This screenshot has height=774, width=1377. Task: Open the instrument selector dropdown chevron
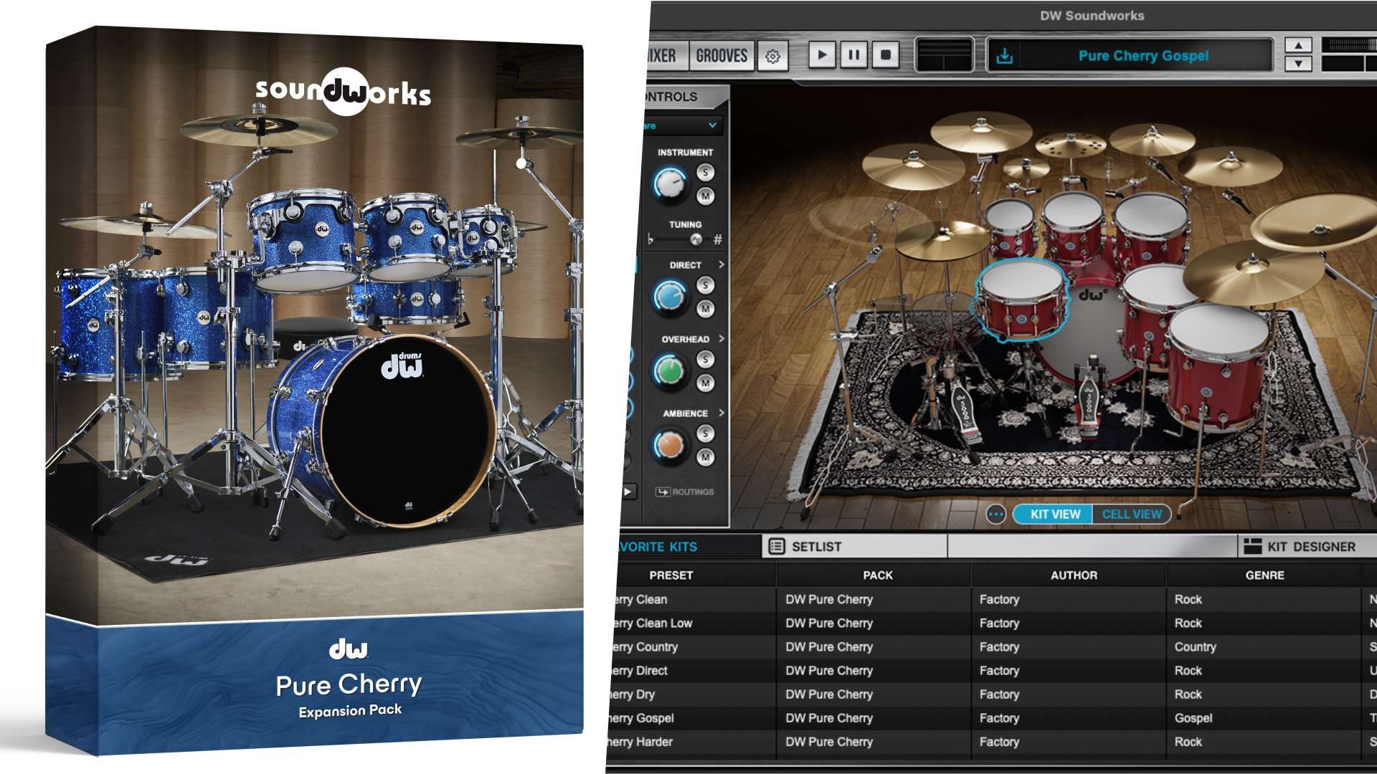[x=712, y=125]
